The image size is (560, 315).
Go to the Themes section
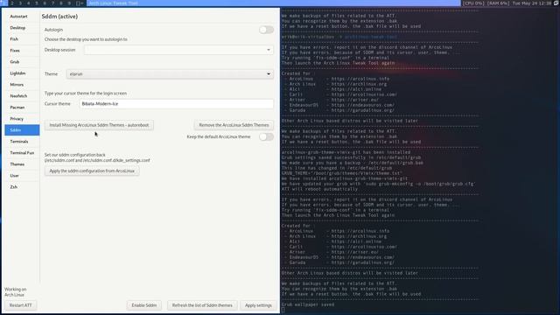(22, 164)
